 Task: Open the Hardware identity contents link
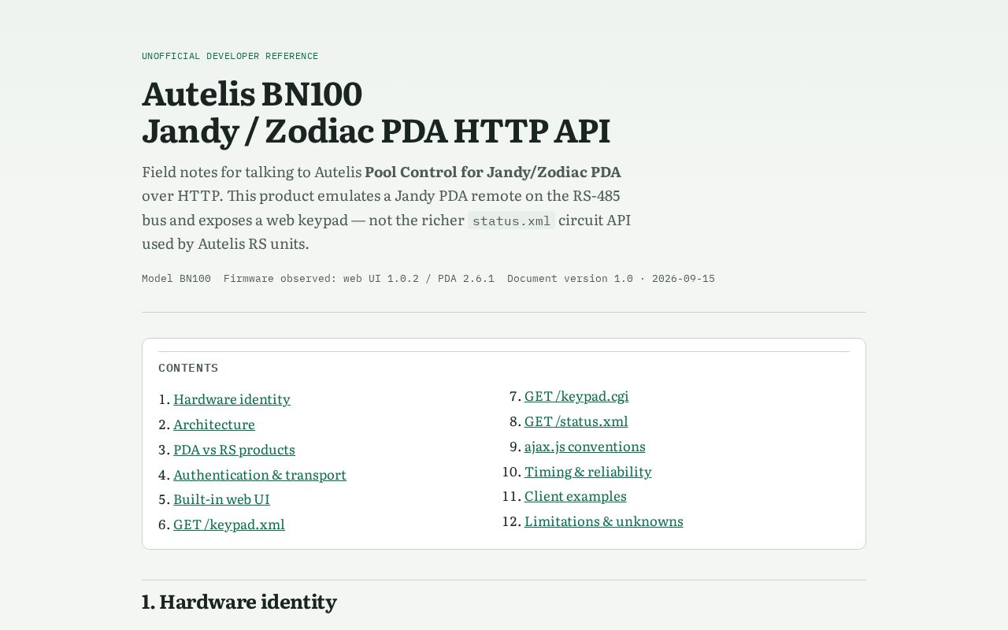(232, 399)
